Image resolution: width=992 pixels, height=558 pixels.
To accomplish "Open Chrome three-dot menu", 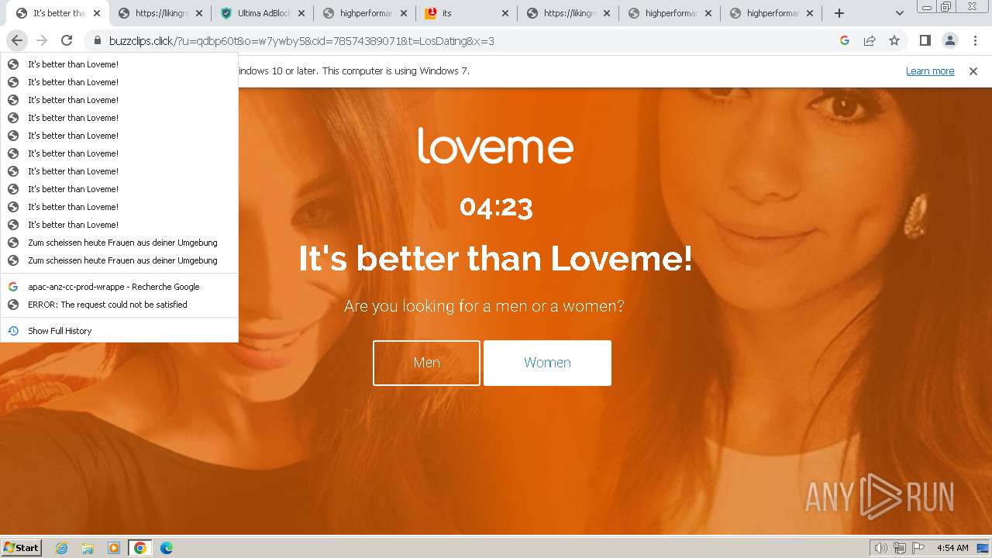I will click(x=975, y=41).
